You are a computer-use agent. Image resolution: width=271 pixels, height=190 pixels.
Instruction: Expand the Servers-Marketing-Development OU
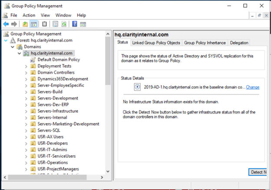pos(26,124)
